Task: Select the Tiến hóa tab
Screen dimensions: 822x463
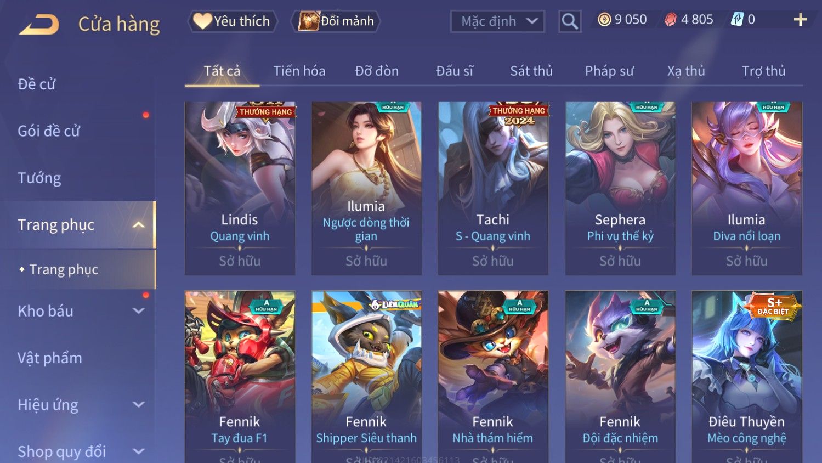Action: [299, 71]
